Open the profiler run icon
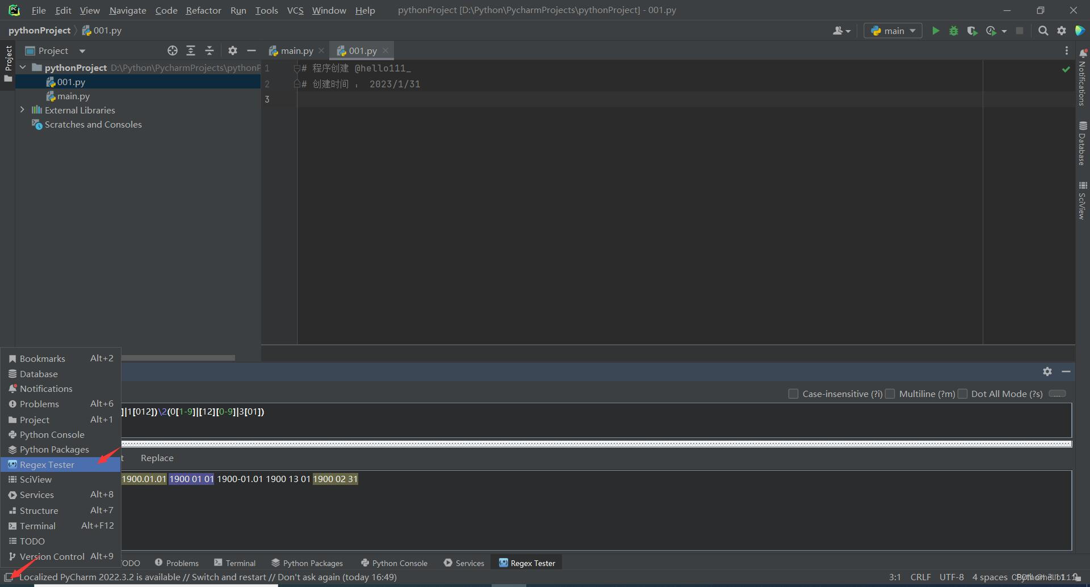The width and height of the screenshot is (1090, 587). [x=991, y=31]
